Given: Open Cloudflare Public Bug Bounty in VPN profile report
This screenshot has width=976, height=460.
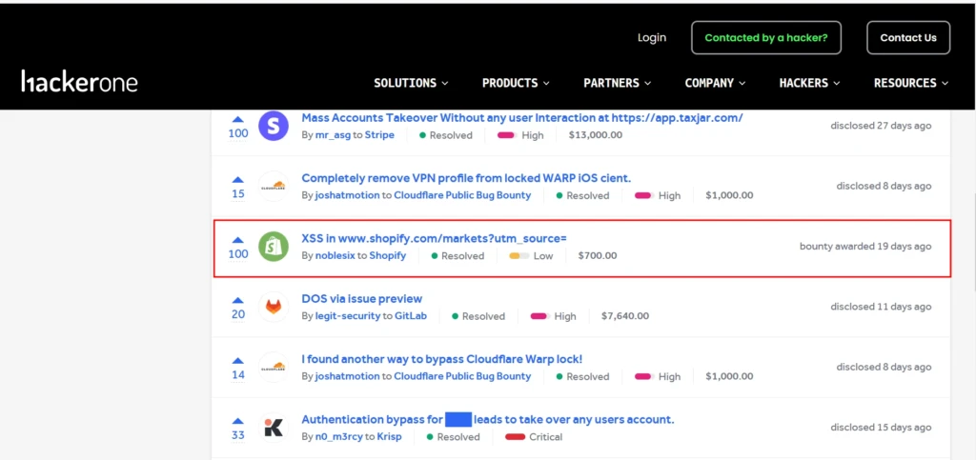Looking at the screenshot, I should pos(462,195).
